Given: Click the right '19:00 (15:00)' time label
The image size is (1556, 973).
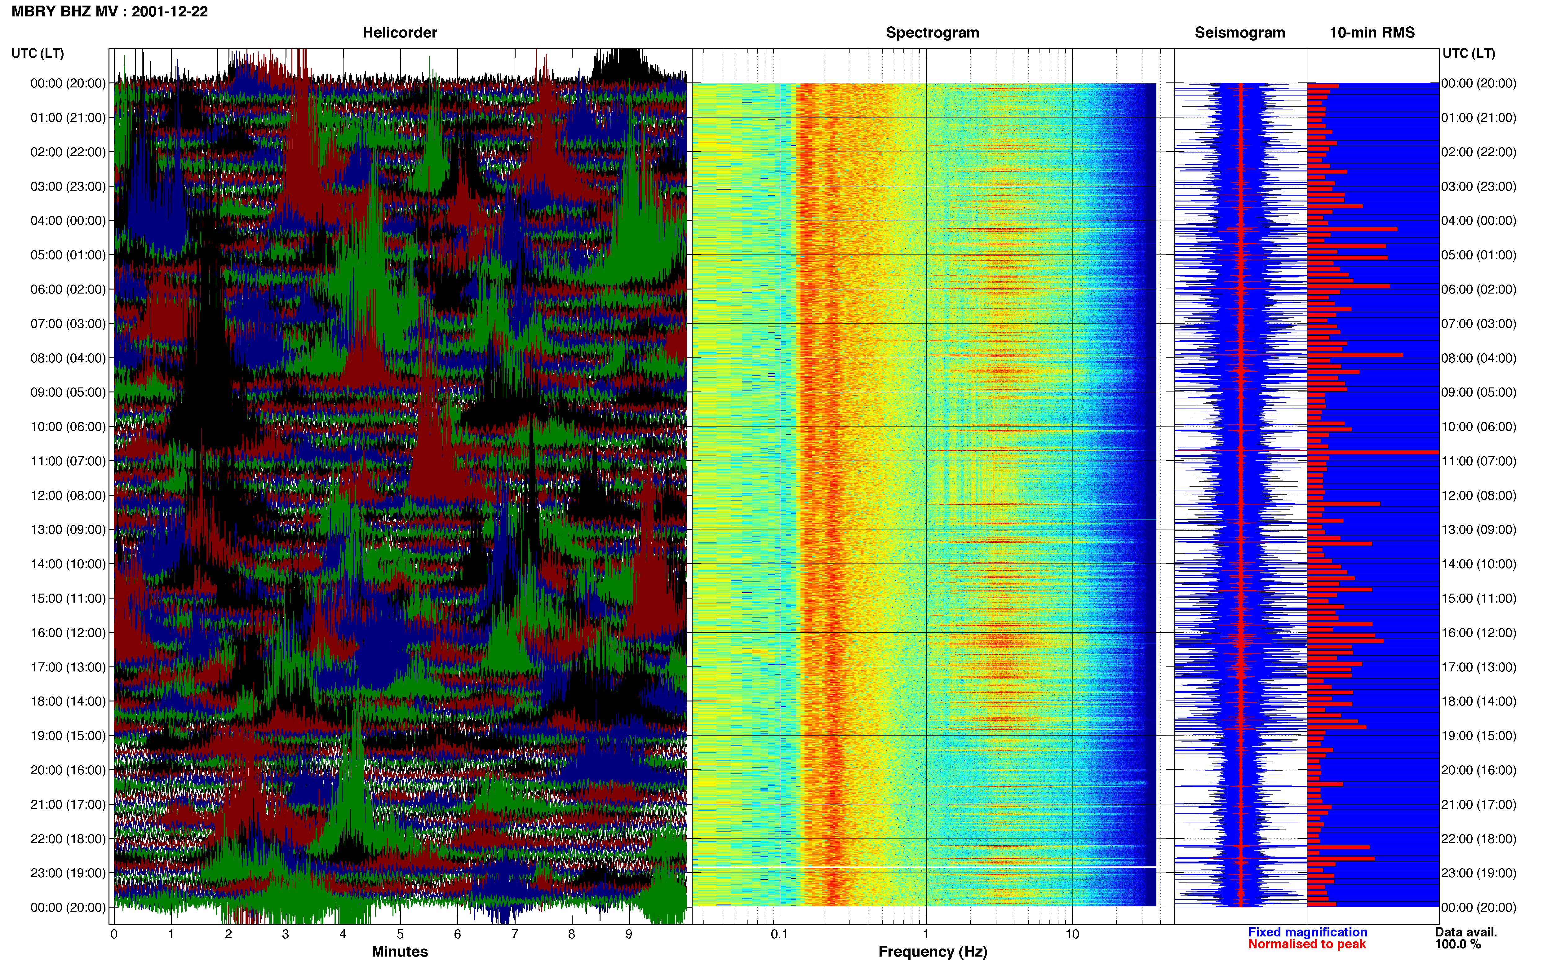Looking at the screenshot, I should [x=1479, y=736].
